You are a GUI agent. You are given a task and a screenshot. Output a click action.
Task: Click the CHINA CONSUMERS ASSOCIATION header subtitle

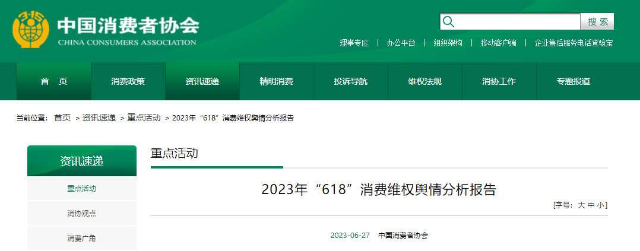(x=127, y=43)
